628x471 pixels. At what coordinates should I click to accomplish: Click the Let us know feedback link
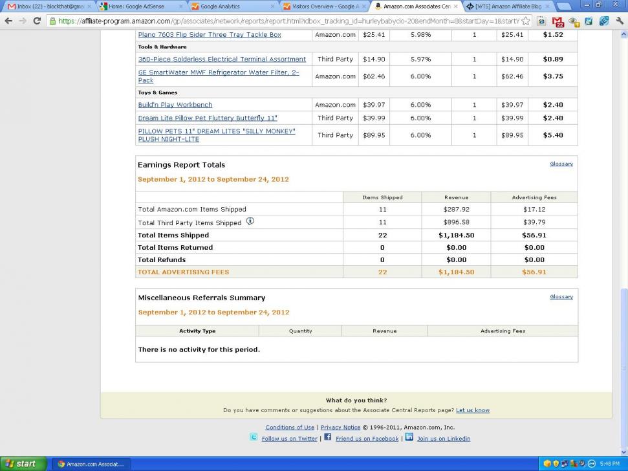[473, 410]
